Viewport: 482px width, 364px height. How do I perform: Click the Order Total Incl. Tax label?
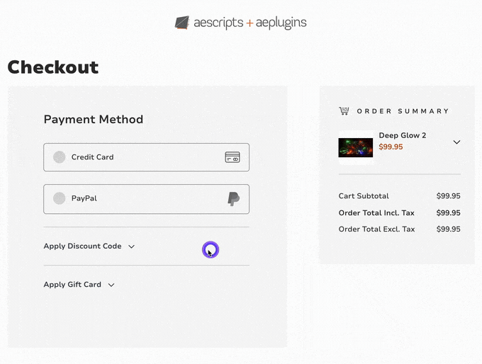coord(376,212)
